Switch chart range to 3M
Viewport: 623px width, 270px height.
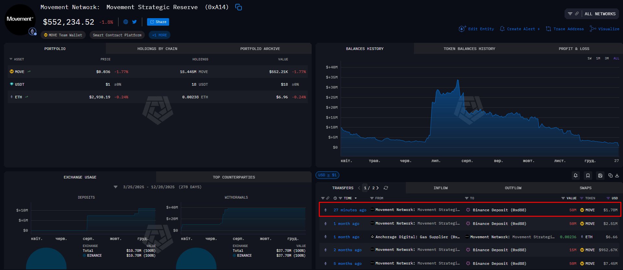click(607, 58)
